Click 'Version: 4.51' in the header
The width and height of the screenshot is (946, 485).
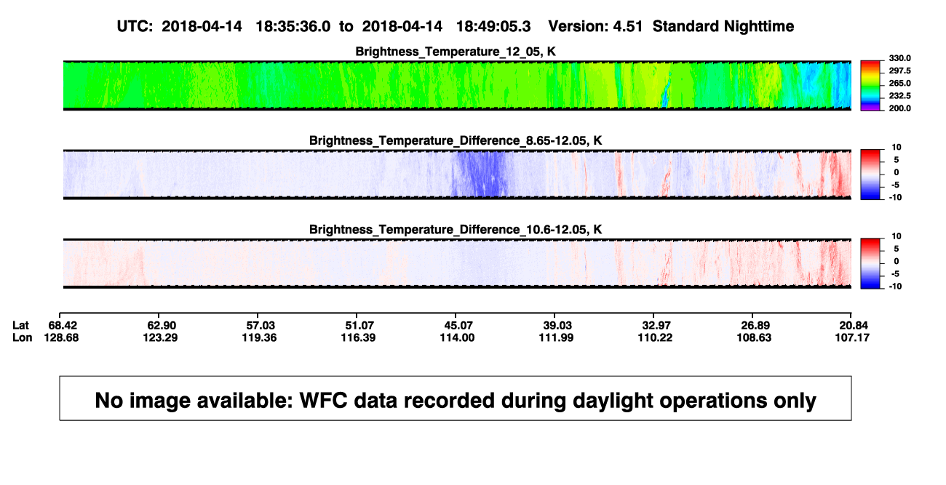pos(597,26)
